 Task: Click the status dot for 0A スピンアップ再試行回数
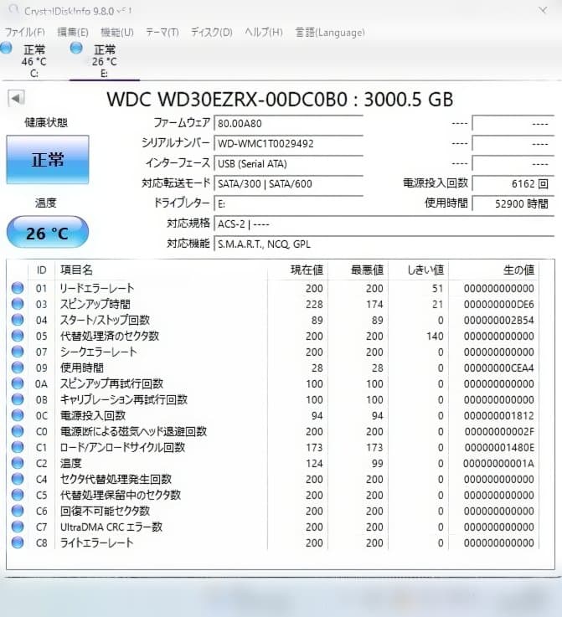[x=18, y=383]
